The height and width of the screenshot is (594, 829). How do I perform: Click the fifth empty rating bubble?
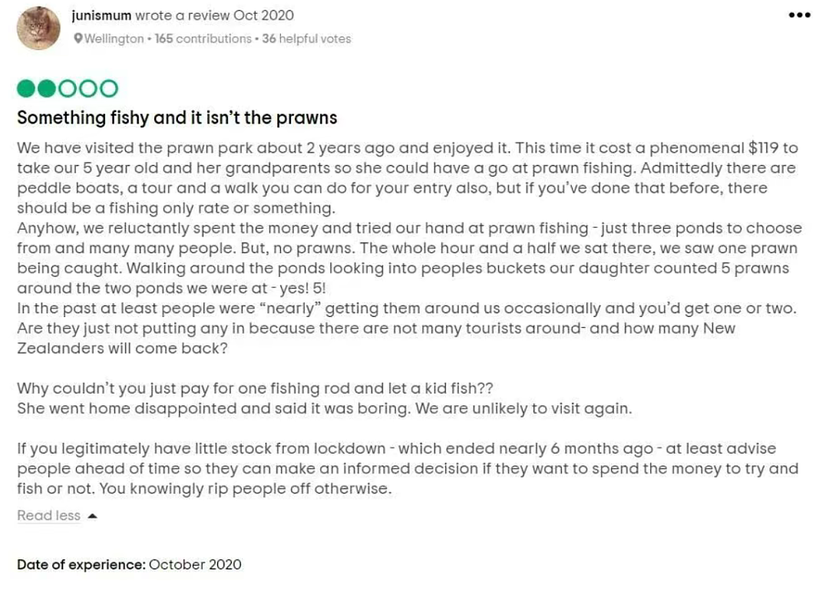(109, 88)
